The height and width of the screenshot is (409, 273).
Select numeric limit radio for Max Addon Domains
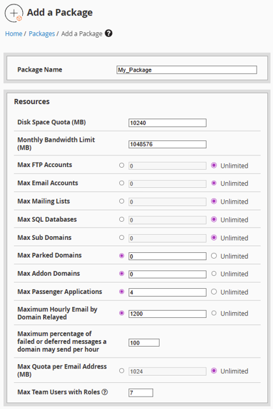(x=121, y=273)
